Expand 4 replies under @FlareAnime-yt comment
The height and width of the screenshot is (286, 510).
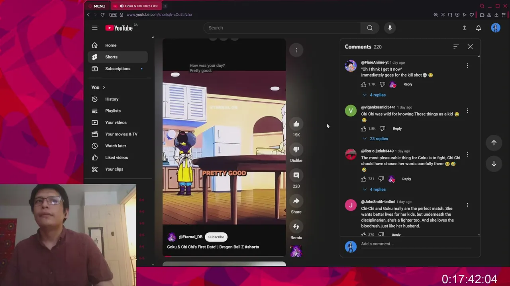(x=374, y=95)
